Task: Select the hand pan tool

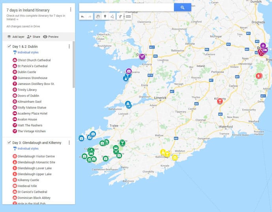Action: (x=98, y=17)
